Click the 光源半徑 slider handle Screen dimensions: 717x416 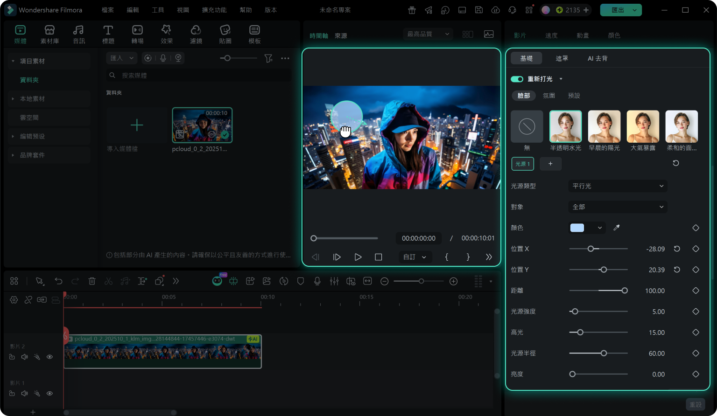pyautogui.click(x=604, y=354)
